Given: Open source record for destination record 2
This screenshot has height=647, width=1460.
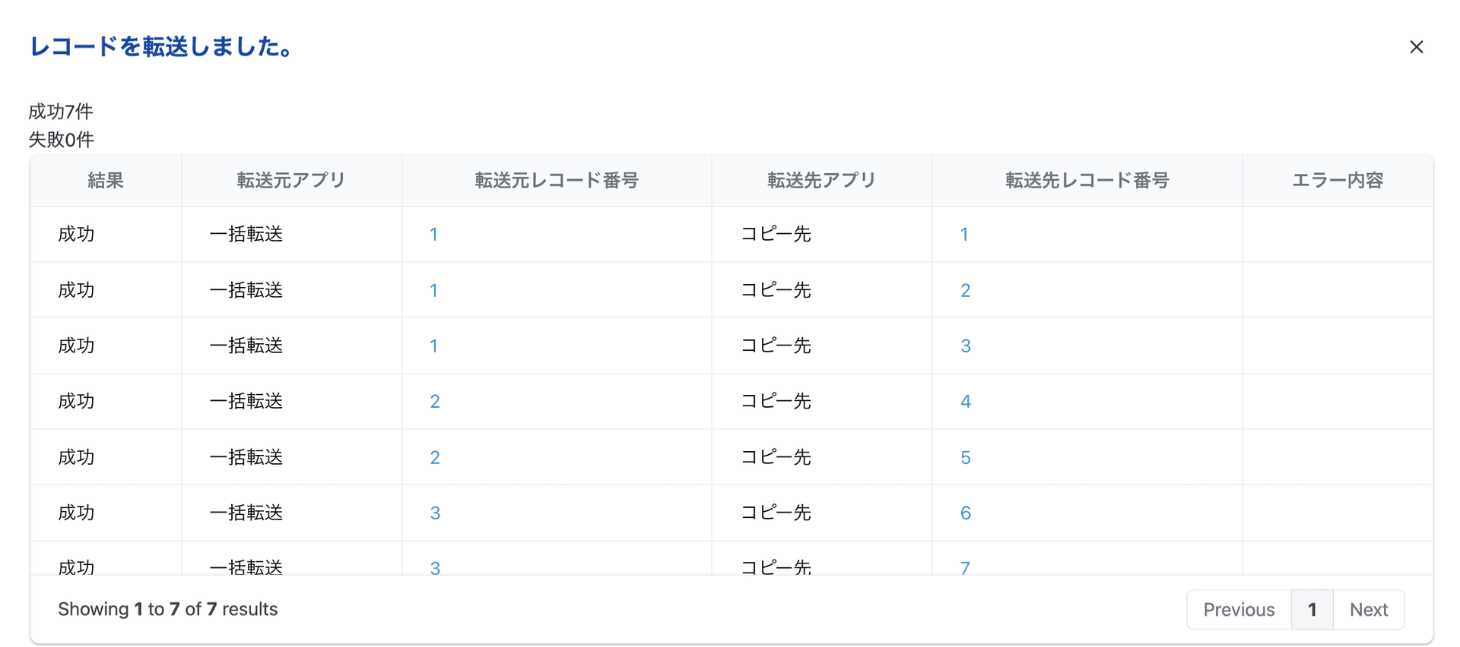Looking at the screenshot, I should (433, 290).
